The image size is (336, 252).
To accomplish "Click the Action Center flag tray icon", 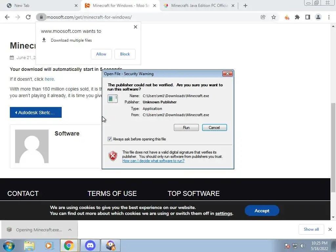I will (287, 246).
